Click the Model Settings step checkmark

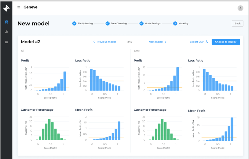[141, 23]
